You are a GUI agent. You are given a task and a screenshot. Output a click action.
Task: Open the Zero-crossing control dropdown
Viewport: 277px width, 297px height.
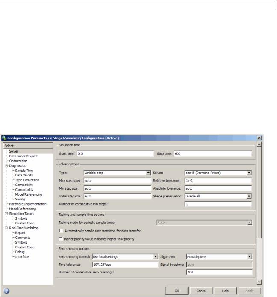pyautogui.click(x=156, y=257)
